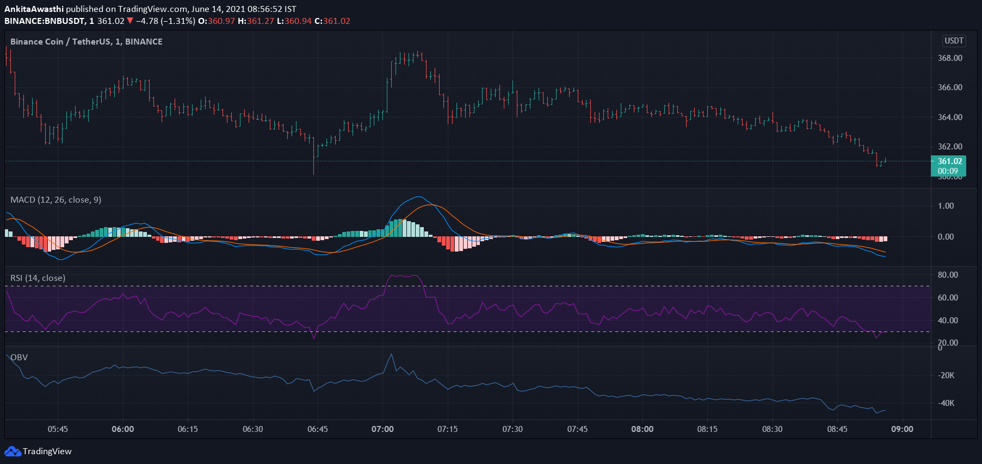Click the 08:45 time axis label
This screenshot has width=982, height=464.
pyautogui.click(x=837, y=429)
